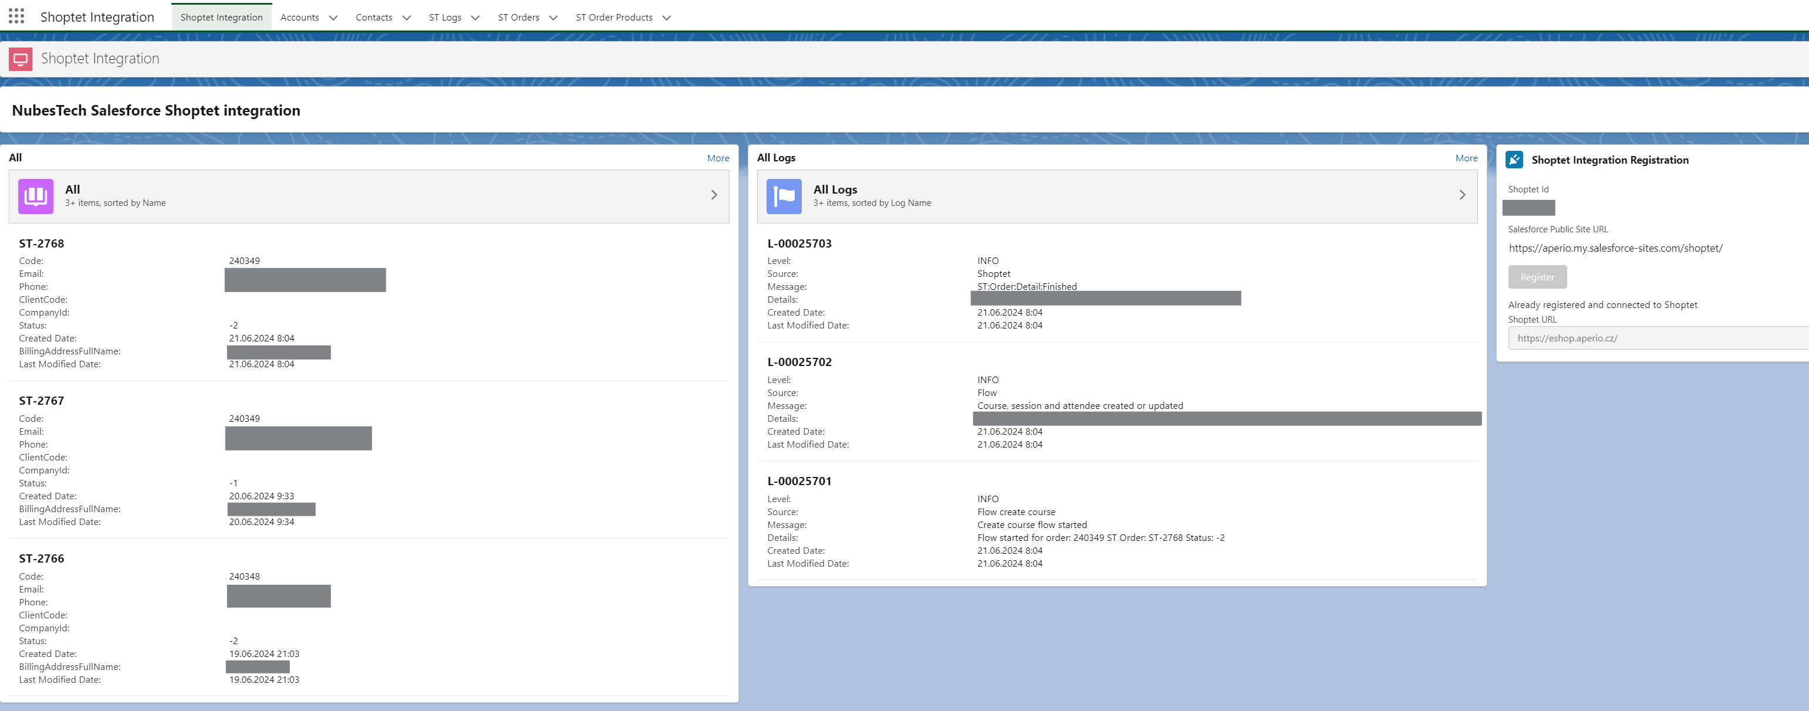Screen dimensions: 1809x711
Task: Open the Contacts tab
Action: (x=373, y=18)
